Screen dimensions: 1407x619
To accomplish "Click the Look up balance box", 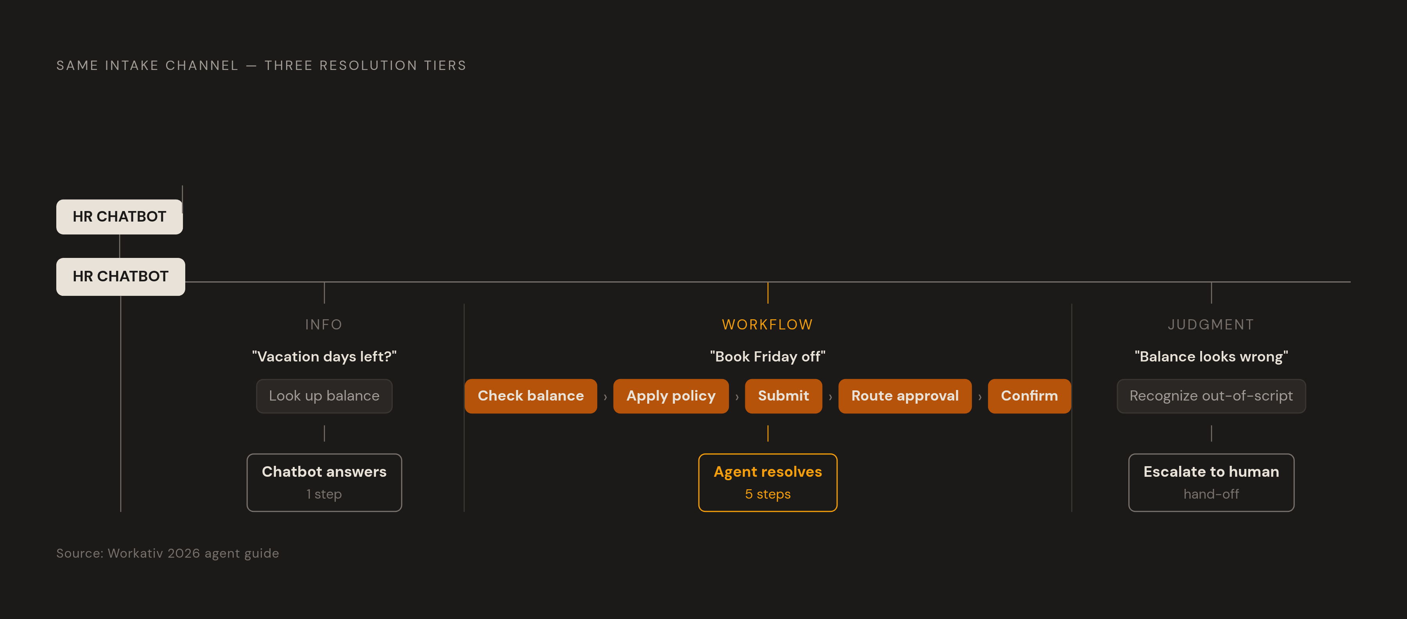I will (x=324, y=396).
